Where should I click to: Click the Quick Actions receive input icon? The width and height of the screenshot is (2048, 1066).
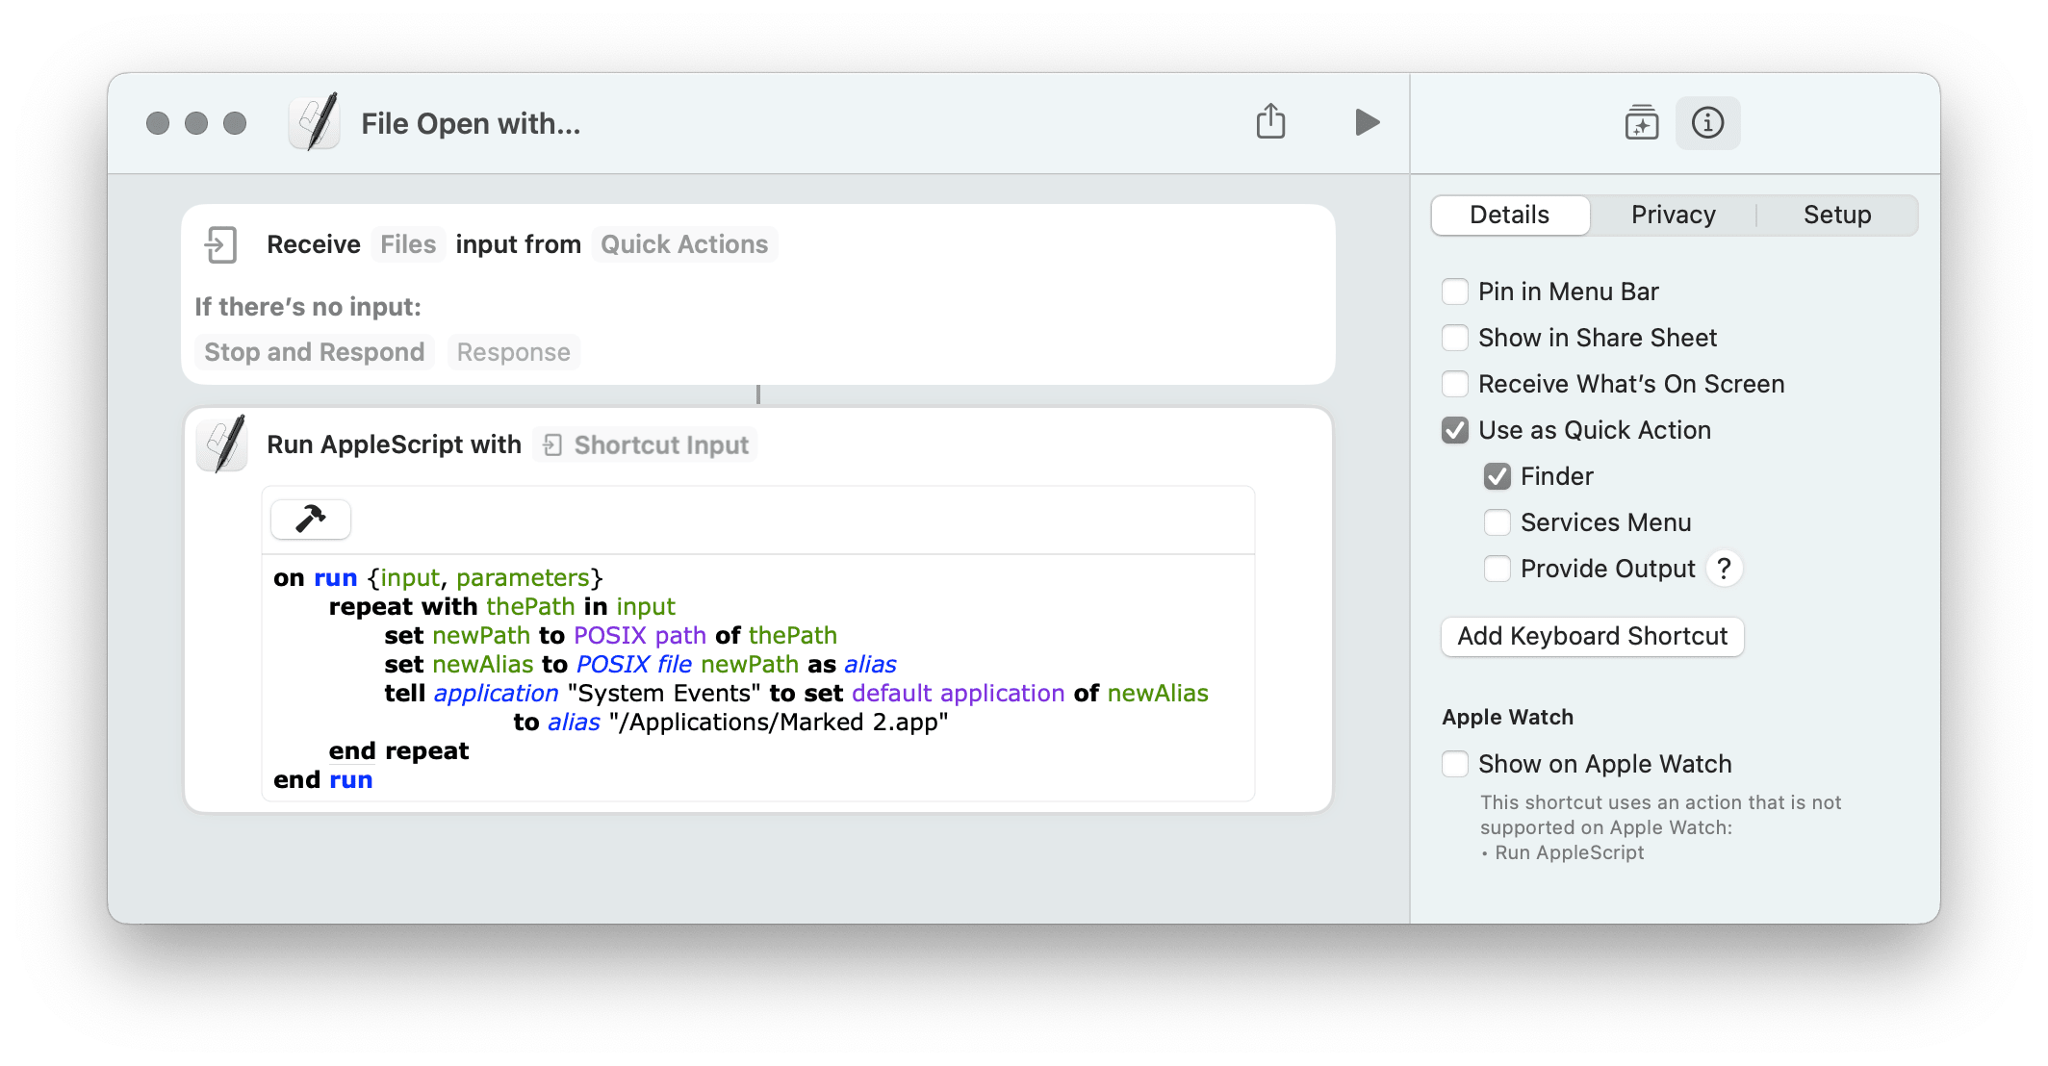pyautogui.click(x=220, y=243)
